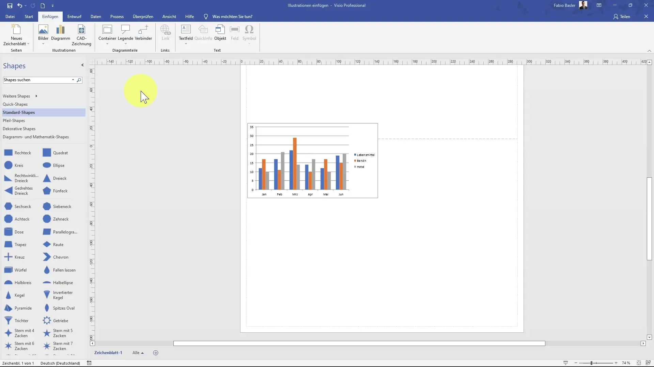Switch to the Überprüfen tab

143,16
